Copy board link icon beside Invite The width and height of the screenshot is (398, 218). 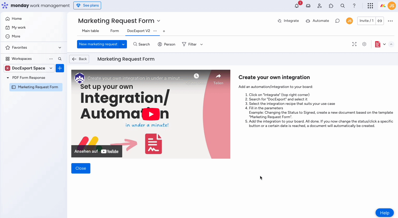[380, 21]
